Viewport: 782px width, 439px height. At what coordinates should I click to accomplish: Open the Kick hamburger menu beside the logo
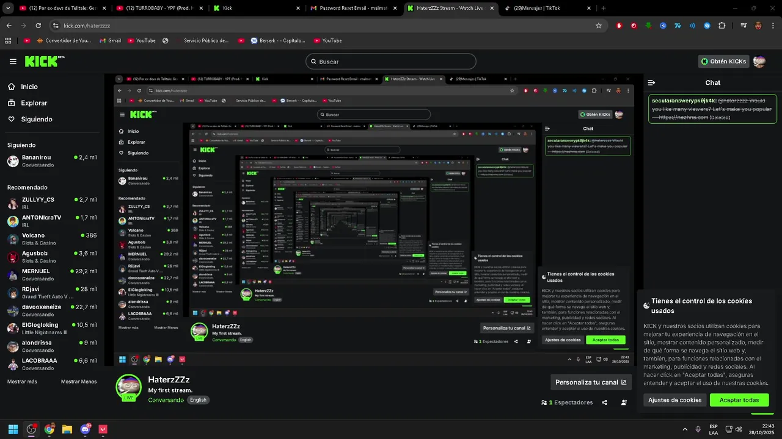[13, 62]
